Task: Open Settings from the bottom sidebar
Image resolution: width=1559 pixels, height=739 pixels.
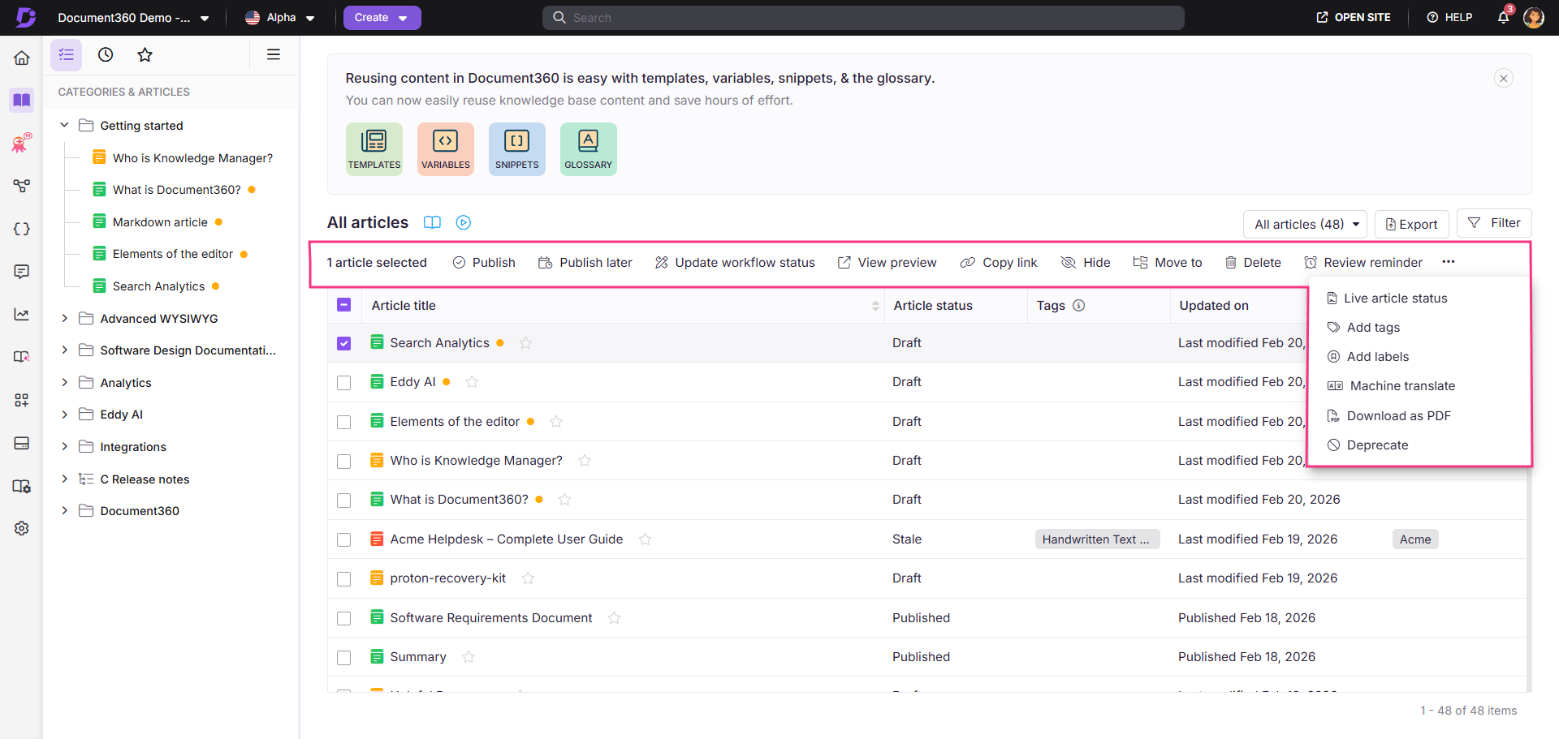Action: 21,528
